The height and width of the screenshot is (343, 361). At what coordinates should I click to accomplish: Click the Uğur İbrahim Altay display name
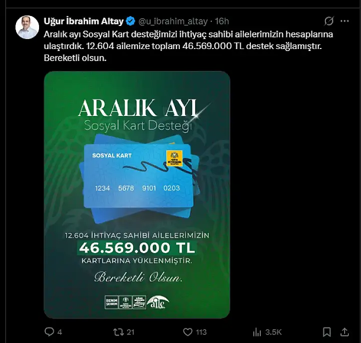[84, 21]
